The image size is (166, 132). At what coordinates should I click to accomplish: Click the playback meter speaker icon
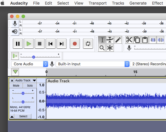[x=15, y=32]
